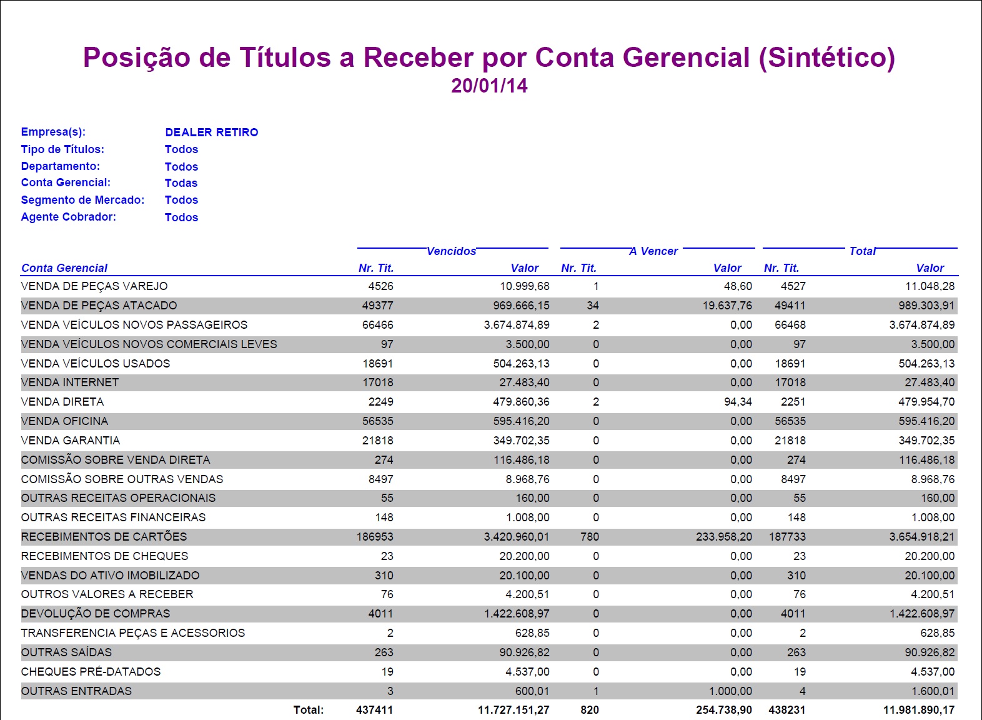Click overdue title count 437411
Image resolution: width=982 pixels, height=720 pixels.
click(x=375, y=710)
